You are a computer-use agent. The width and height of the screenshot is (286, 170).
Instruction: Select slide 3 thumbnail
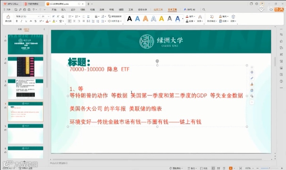[x=26, y=89]
